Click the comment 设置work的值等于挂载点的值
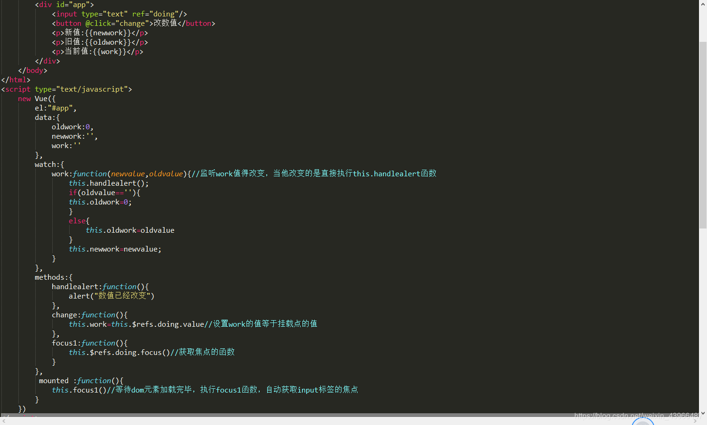 (x=261, y=324)
